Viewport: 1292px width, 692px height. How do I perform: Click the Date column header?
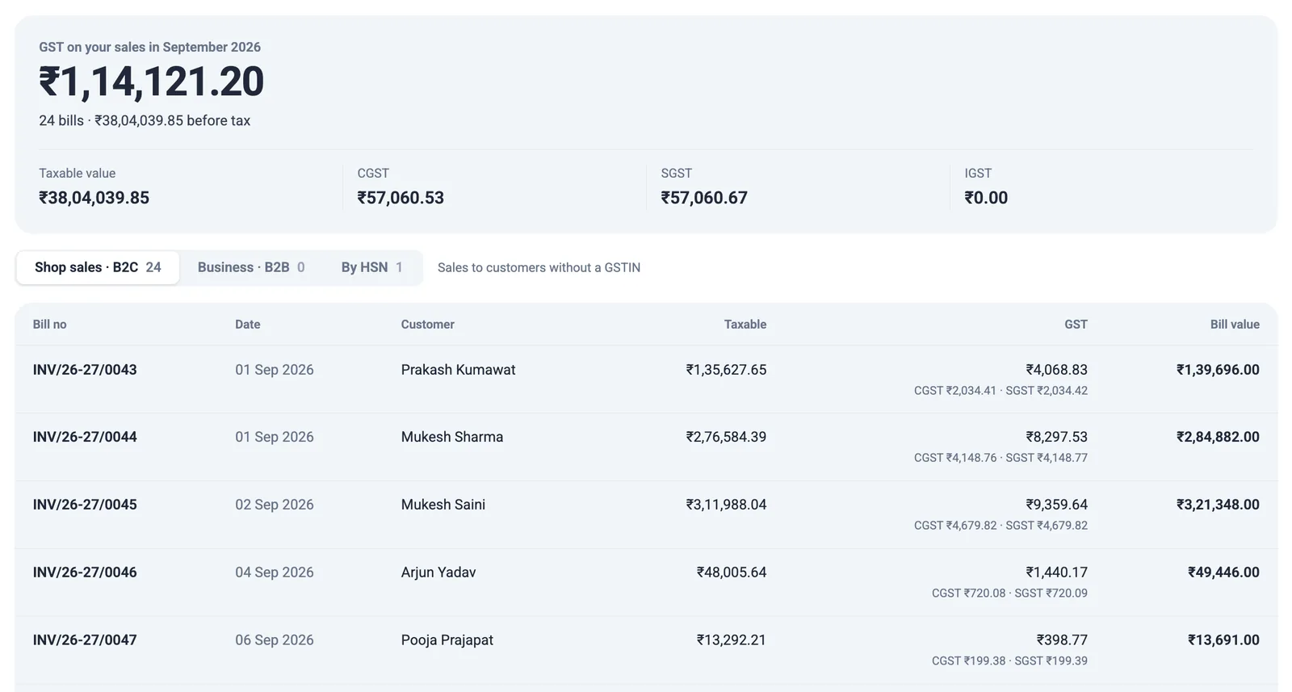coord(248,325)
